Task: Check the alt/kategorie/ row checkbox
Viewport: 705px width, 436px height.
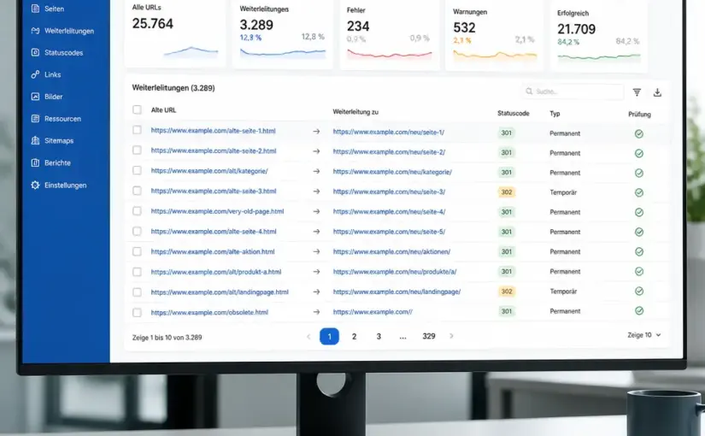Action: point(137,170)
